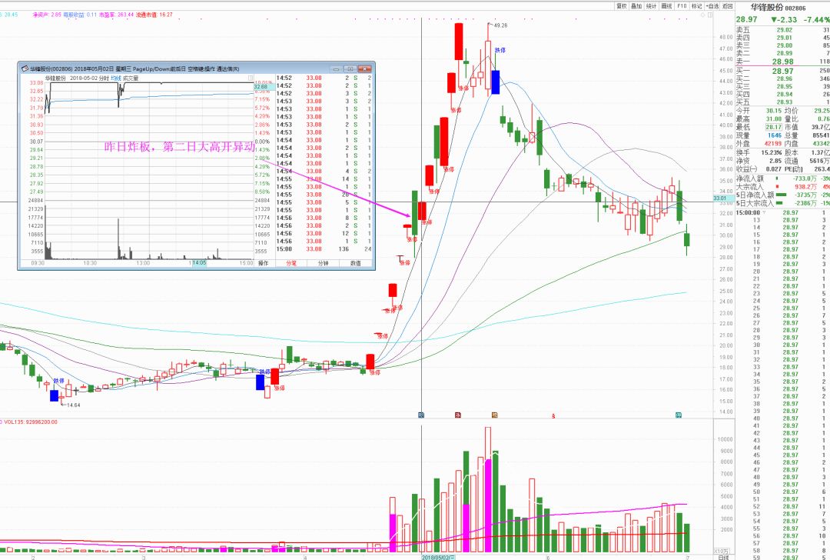
Task: Select the 卖五 29.02 ask row
Action: [x=783, y=30]
